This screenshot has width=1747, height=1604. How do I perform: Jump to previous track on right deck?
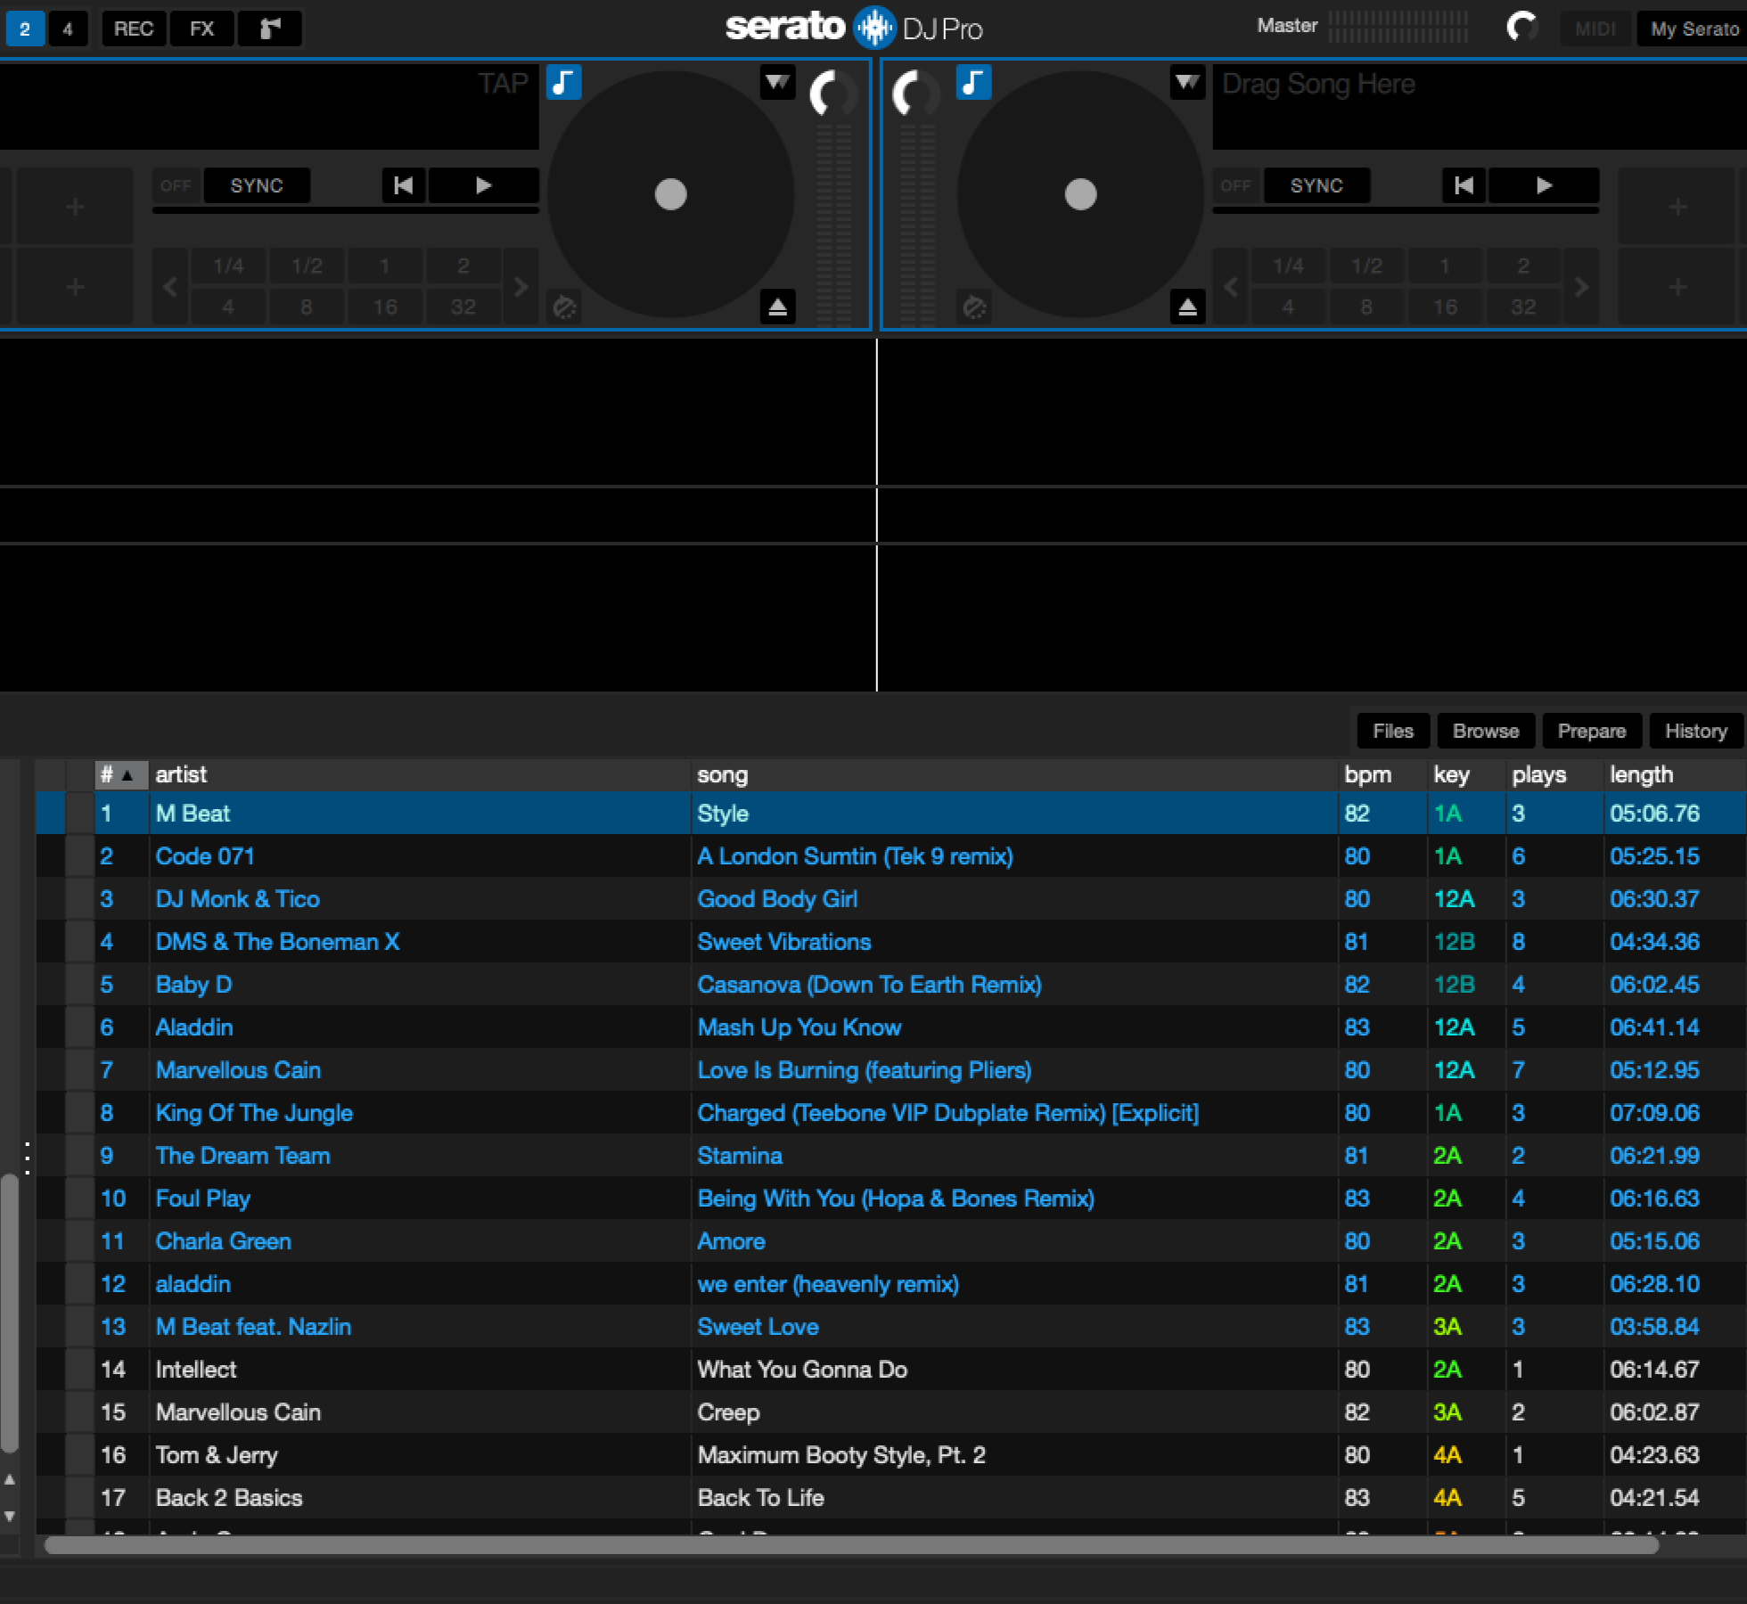coord(1463,185)
